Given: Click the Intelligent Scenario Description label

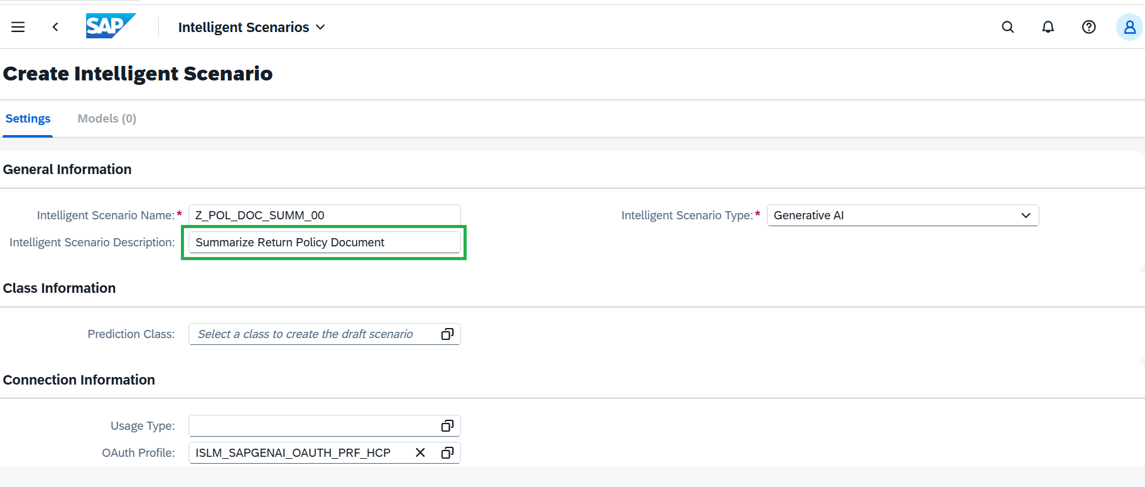Looking at the screenshot, I should pyautogui.click(x=92, y=243).
